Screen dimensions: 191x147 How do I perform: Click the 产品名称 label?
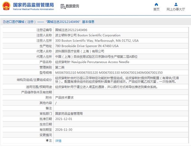point(46,62)
